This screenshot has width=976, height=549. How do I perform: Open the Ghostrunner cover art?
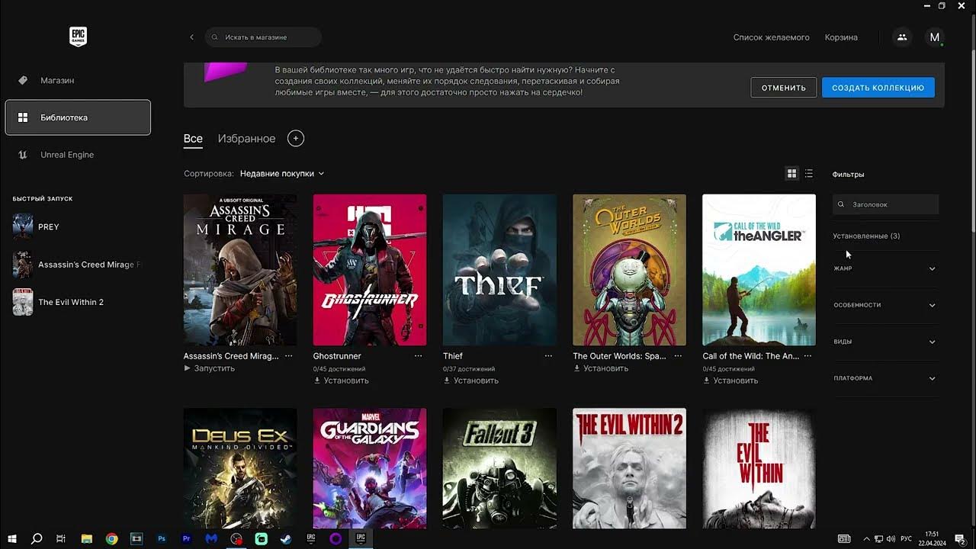coord(370,270)
